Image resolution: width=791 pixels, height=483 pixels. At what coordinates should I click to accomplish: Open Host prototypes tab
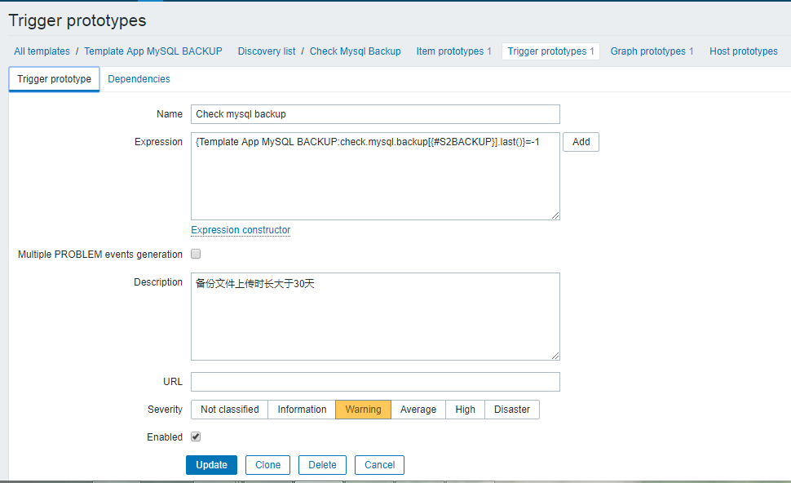744,51
